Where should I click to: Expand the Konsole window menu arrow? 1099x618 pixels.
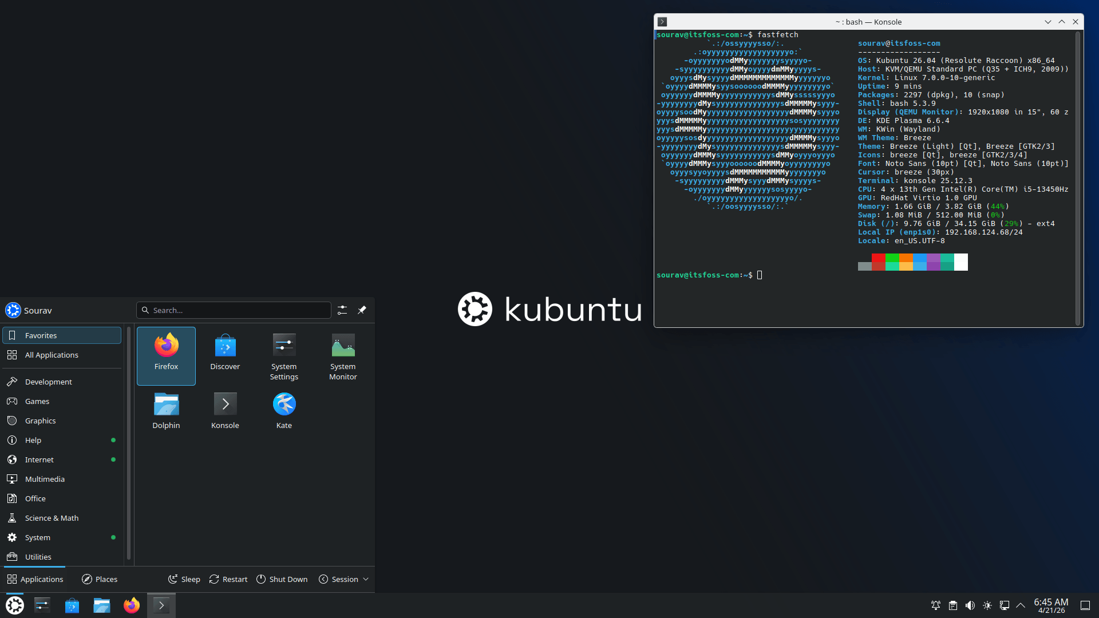pos(1047,21)
